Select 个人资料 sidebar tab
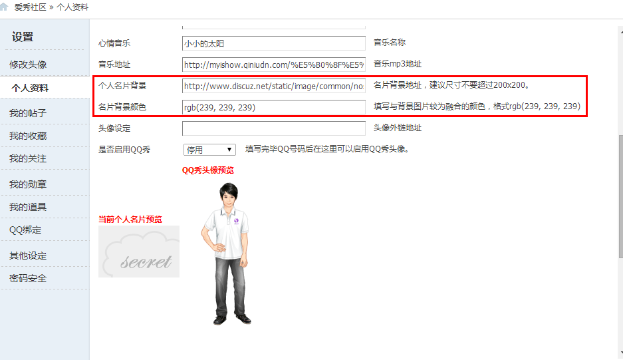Viewport: 623px width, 360px height. (x=30, y=88)
